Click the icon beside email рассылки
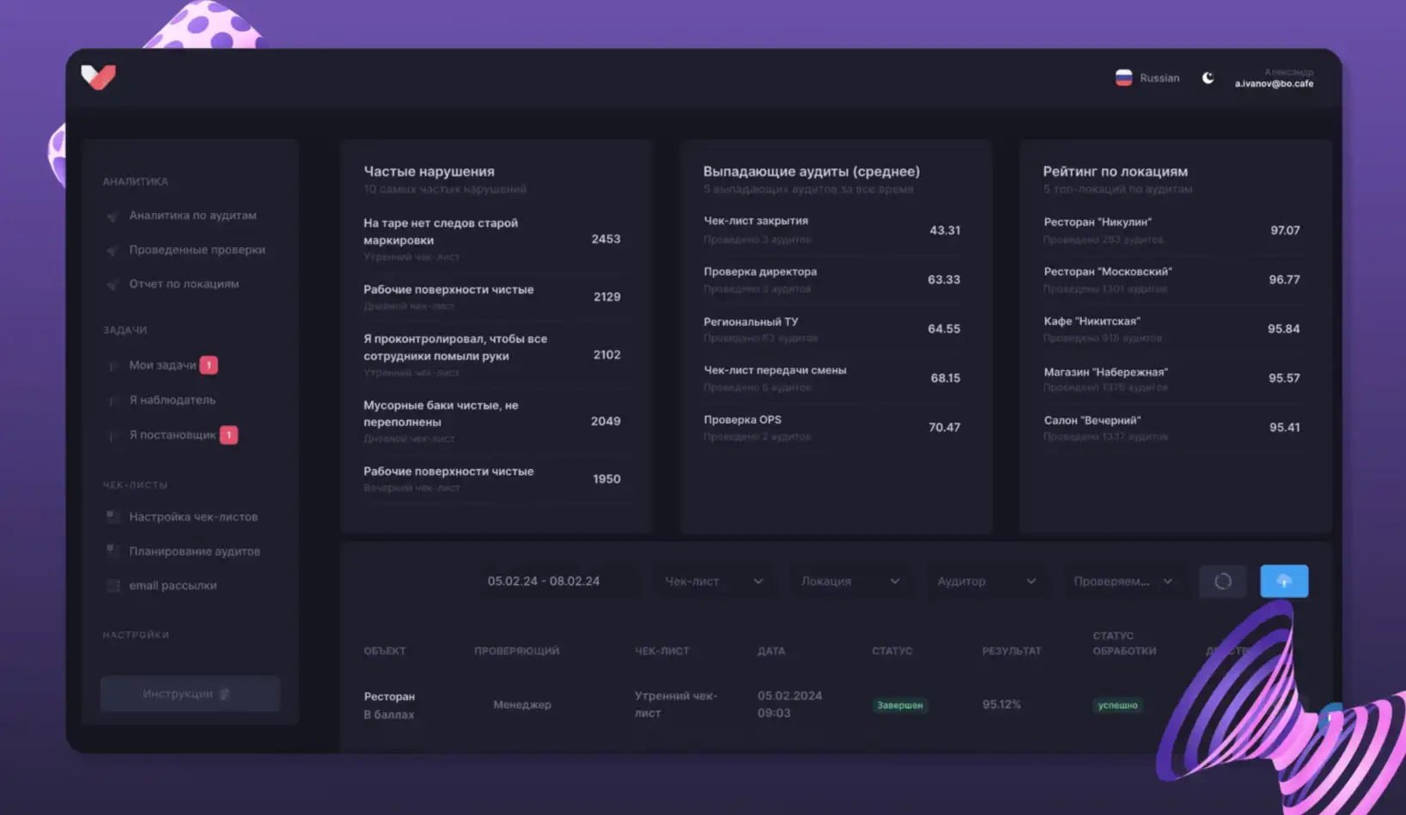The width and height of the screenshot is (1406, 815). coord(112,586)
